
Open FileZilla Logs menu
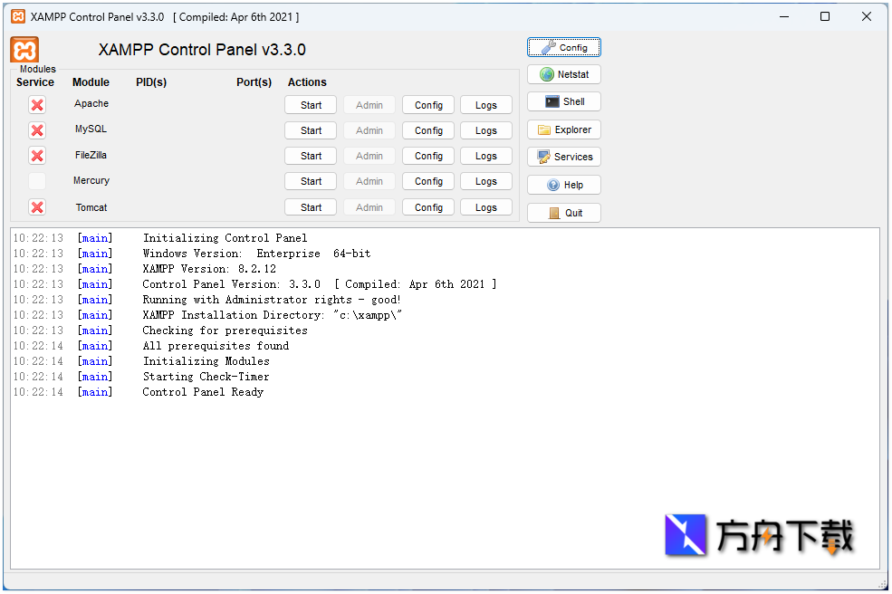tap(485, 156)
